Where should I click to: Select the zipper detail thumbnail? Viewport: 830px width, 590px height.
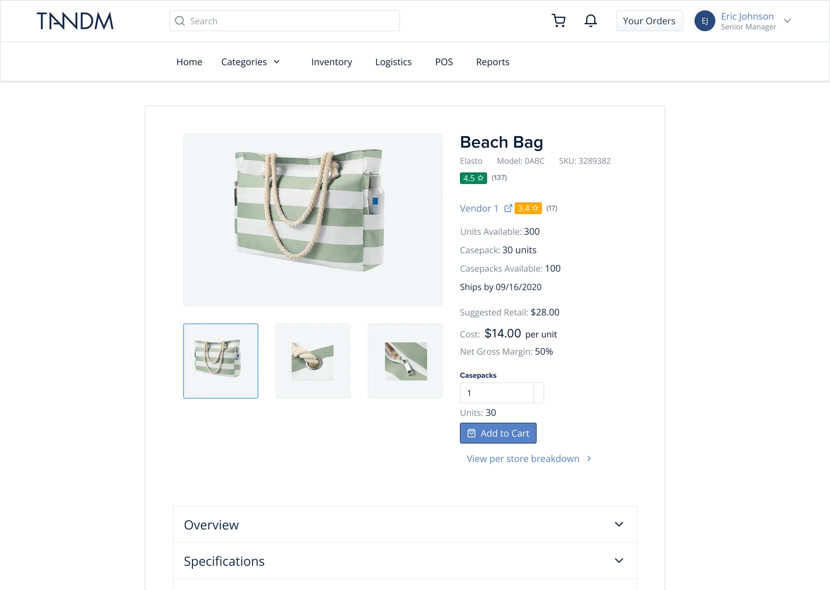click(405, 361)
